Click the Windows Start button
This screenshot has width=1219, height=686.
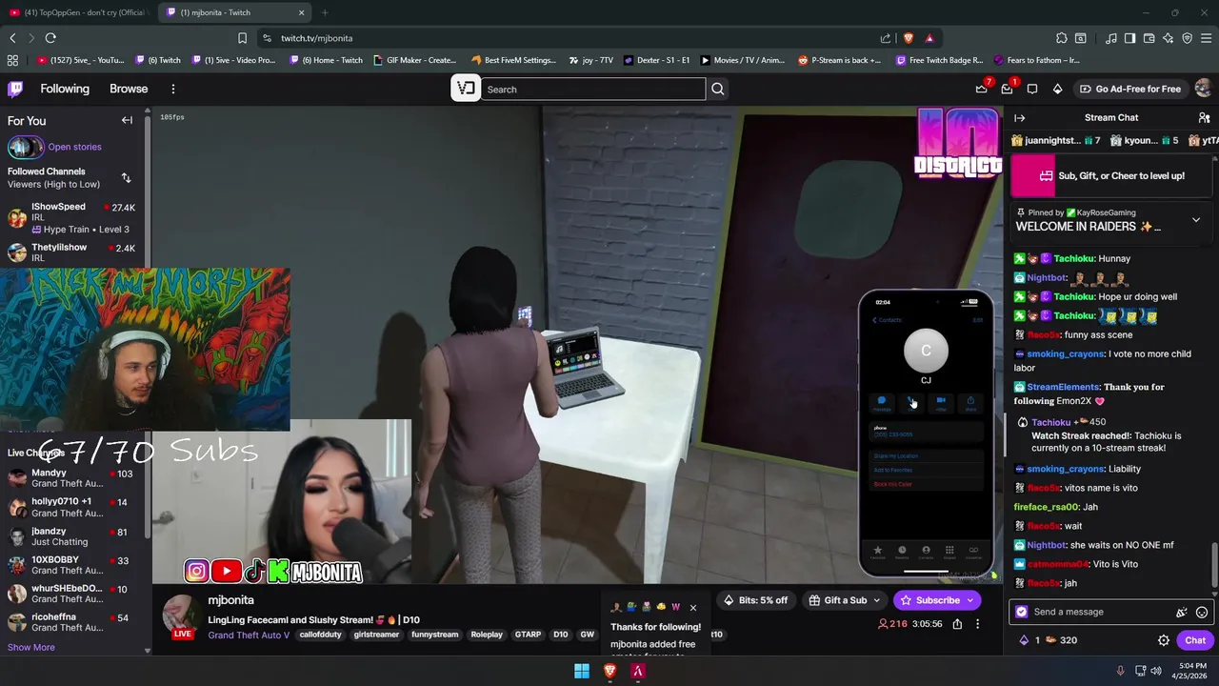point(582,671)
